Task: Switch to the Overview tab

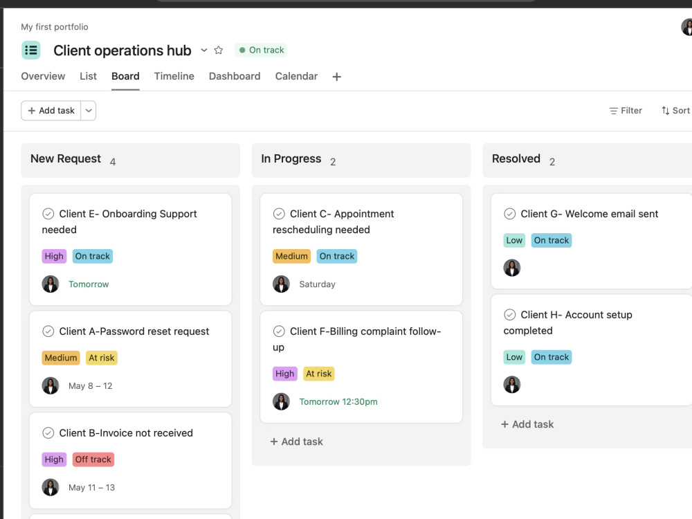Action: [x=43, y=76]
